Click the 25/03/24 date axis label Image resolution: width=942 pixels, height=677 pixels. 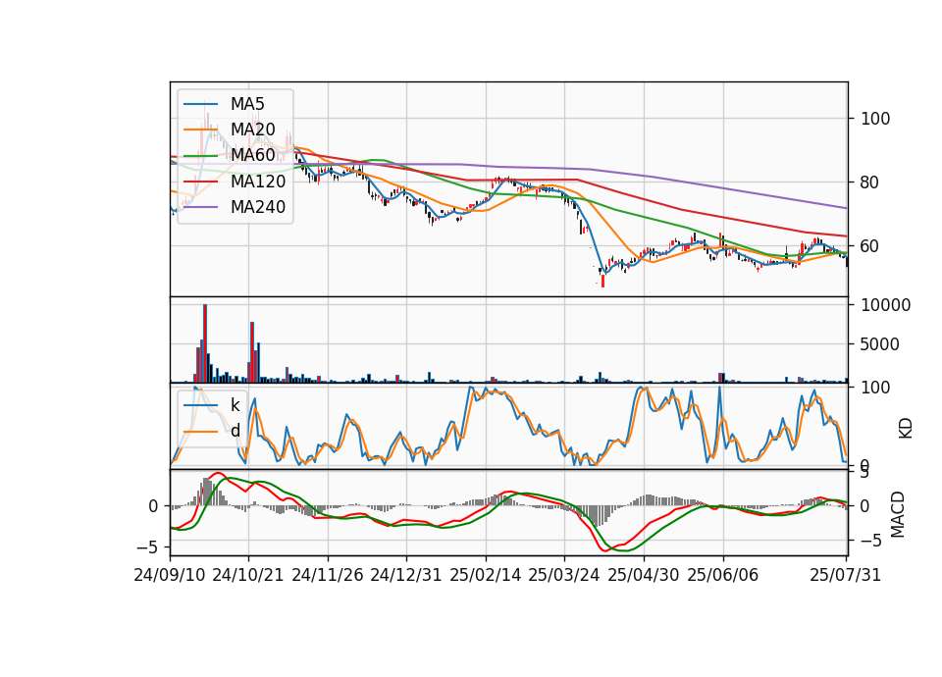[x=564, y=575]
